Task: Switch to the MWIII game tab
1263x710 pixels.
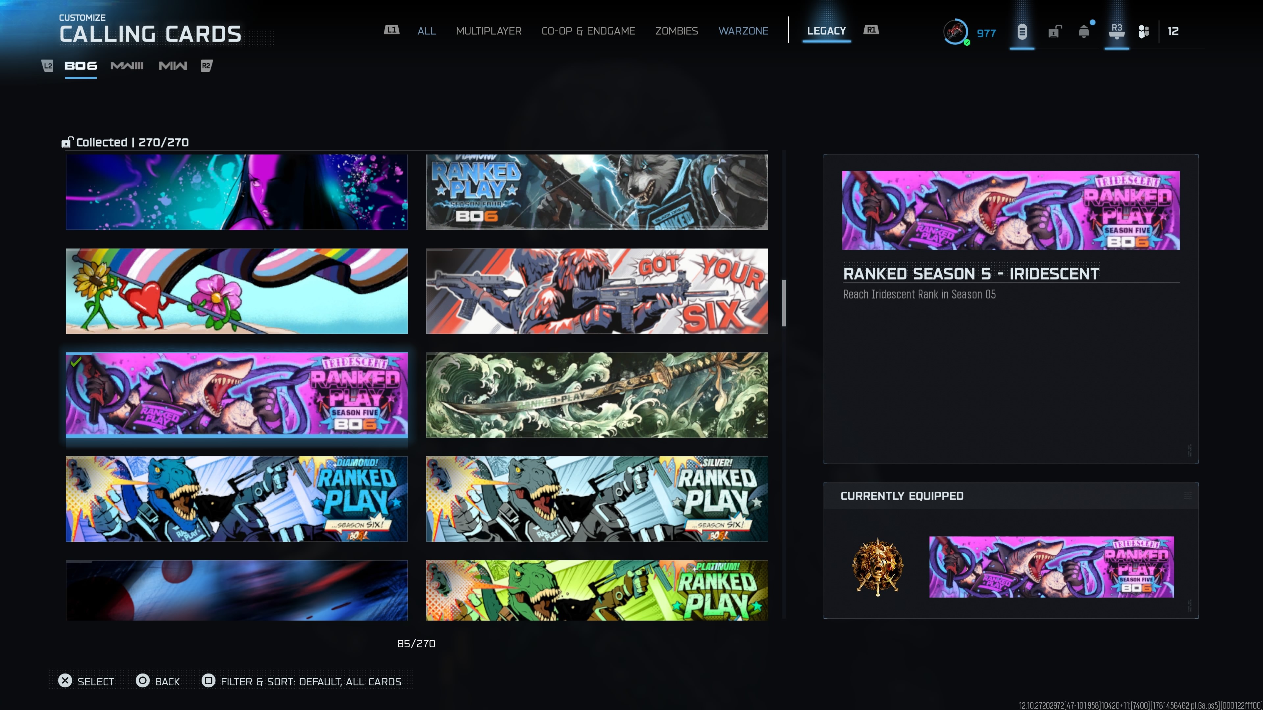Action: 127,66
